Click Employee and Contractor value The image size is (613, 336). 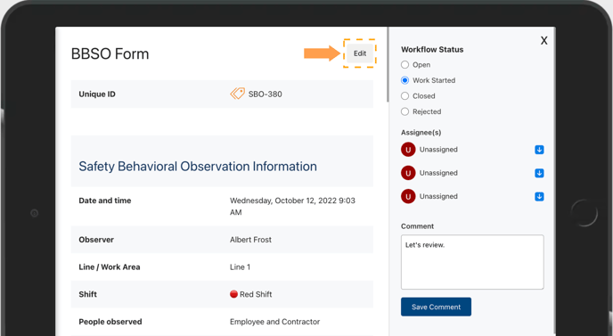(x=274, y=322)
